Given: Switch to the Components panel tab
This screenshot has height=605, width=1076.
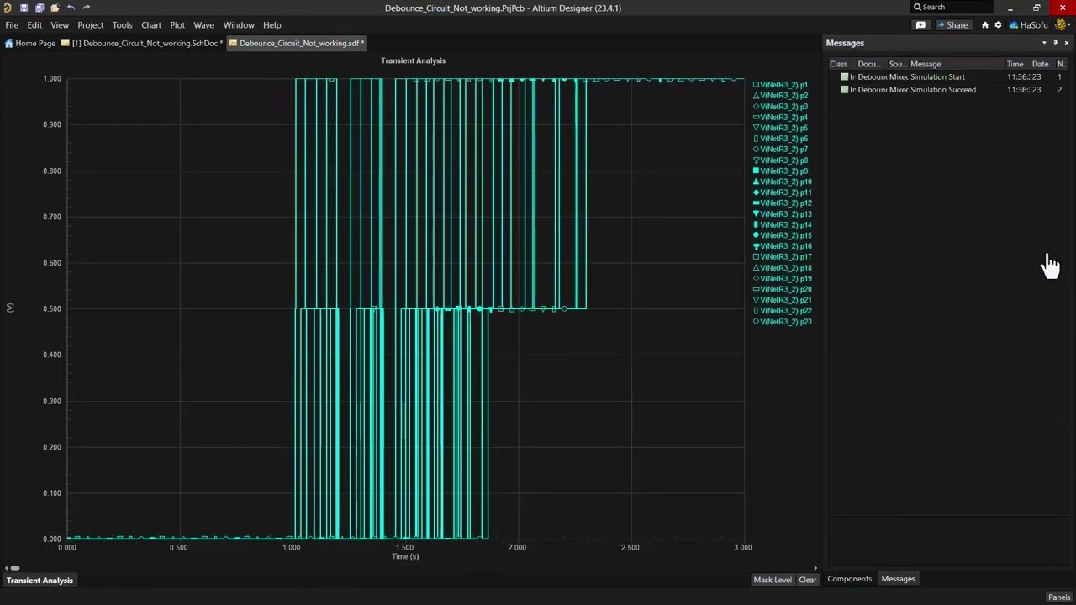Looking at the screenshot, I should [849, 579].
